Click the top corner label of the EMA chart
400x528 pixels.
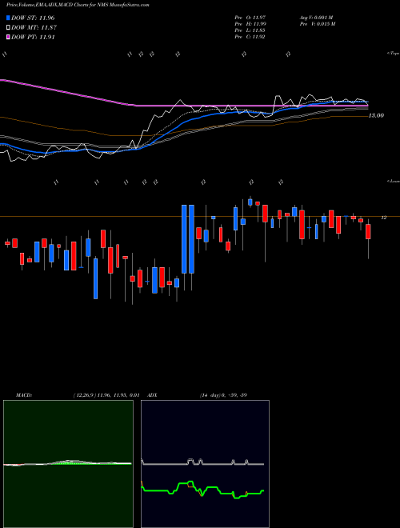tap(393, 54)
